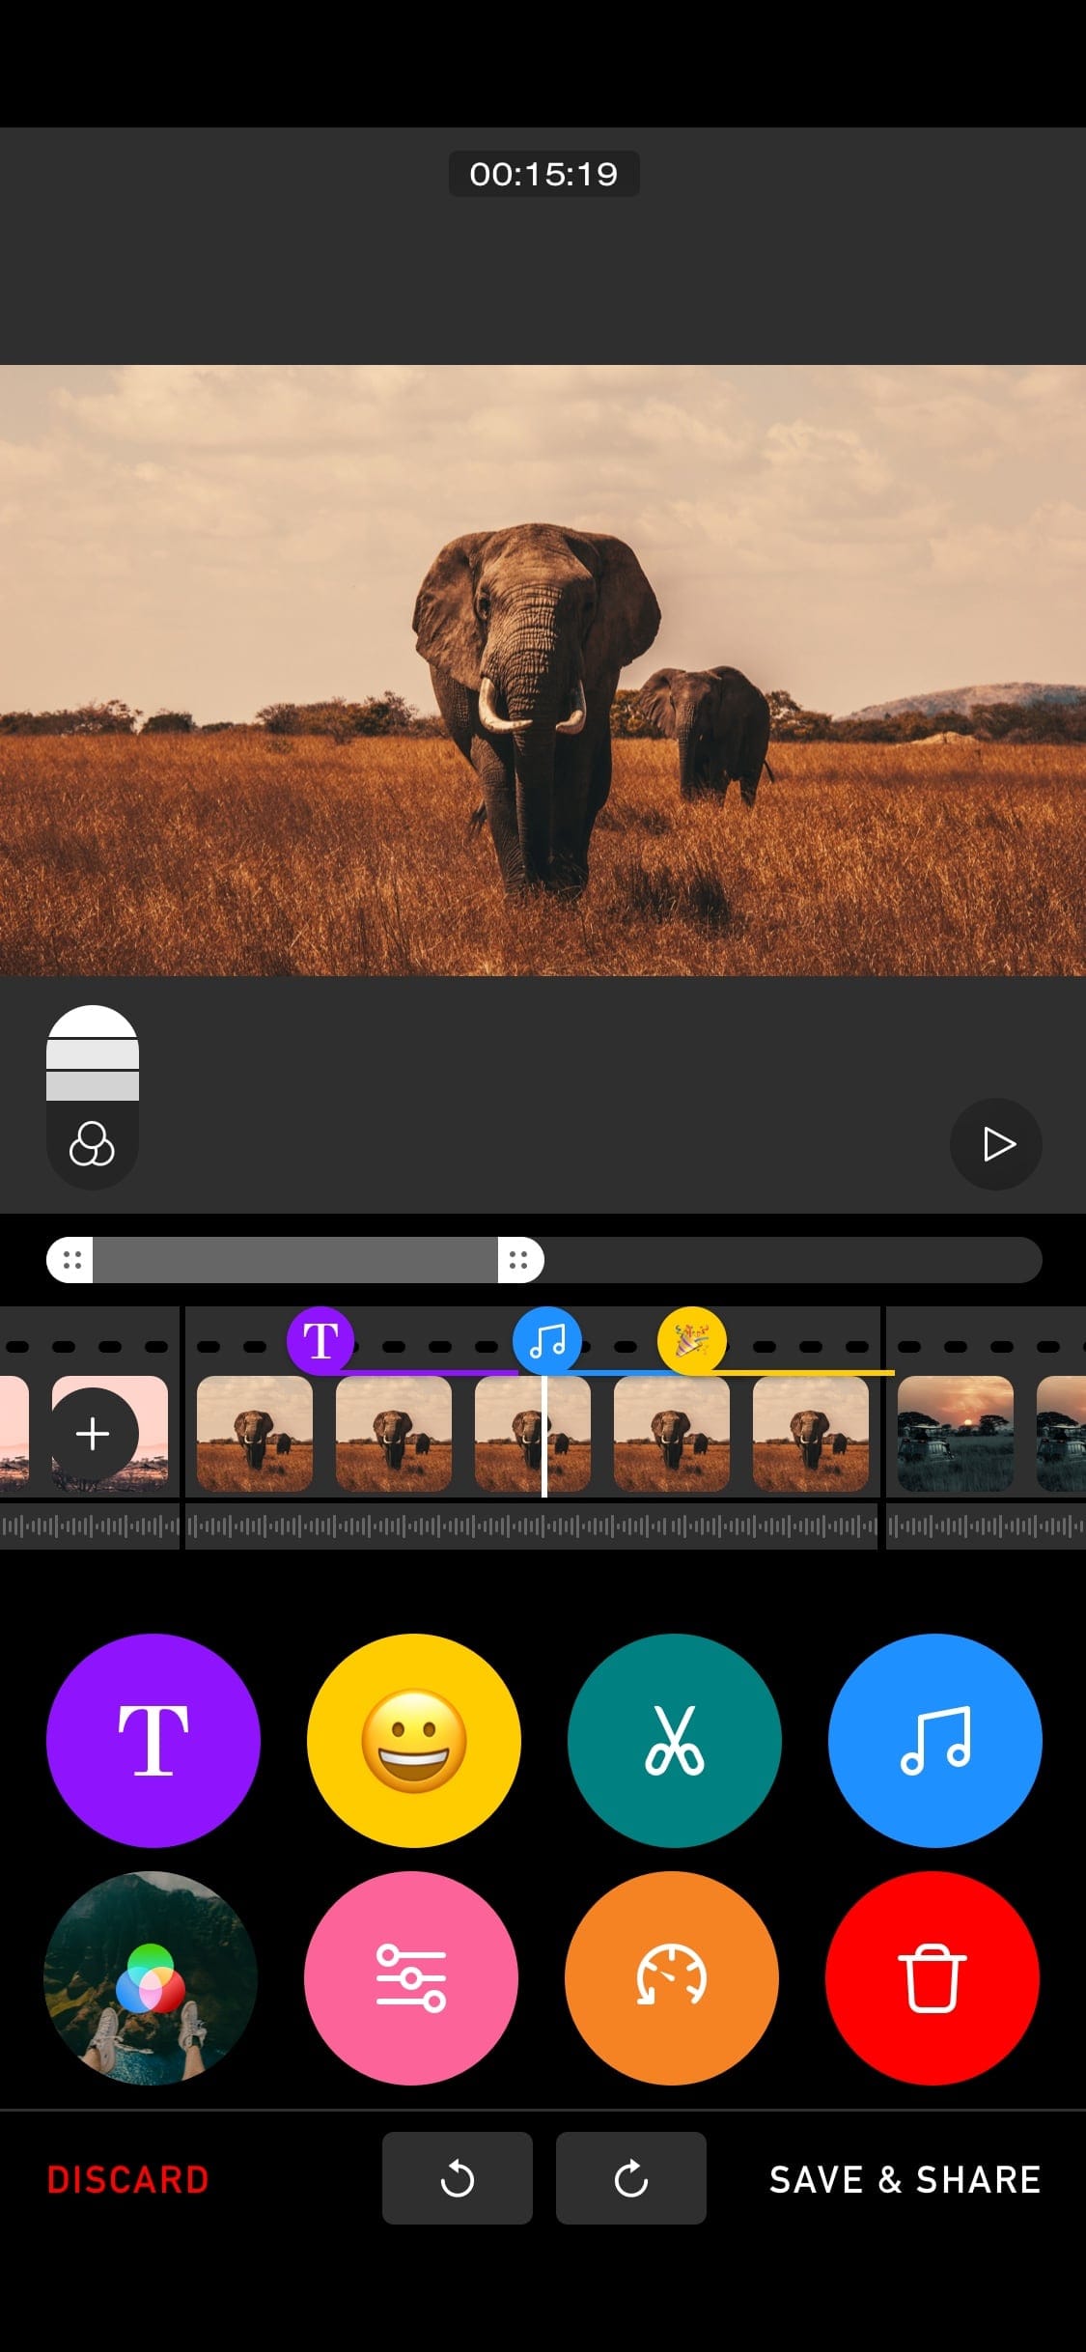This screenshot has height=2352, width=1086.
Task: Open the color filters tool with sneakers photo
Action: (x=151, y=1977)
